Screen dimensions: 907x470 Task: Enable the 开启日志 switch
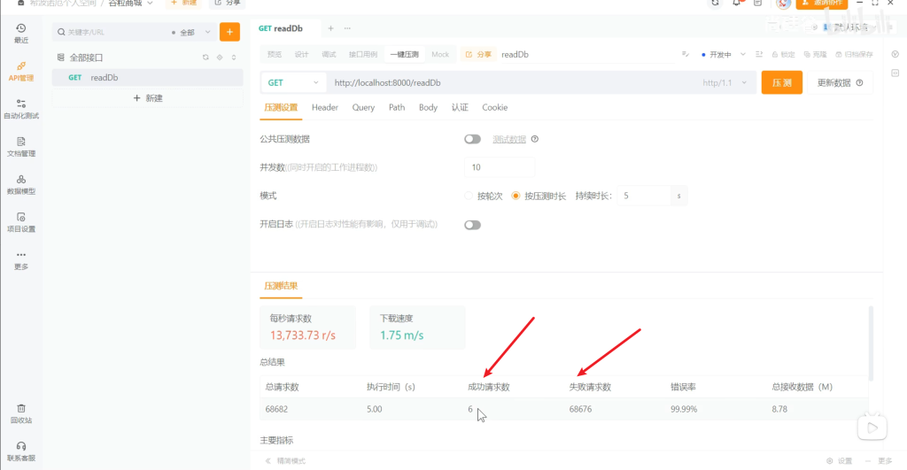coord(472,225)
